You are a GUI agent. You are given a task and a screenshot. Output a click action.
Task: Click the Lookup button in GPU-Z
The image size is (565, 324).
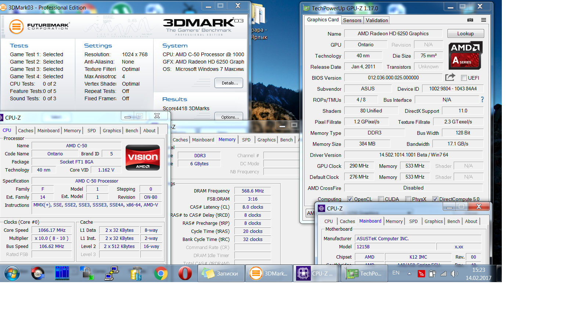click(x=465, y=33)
